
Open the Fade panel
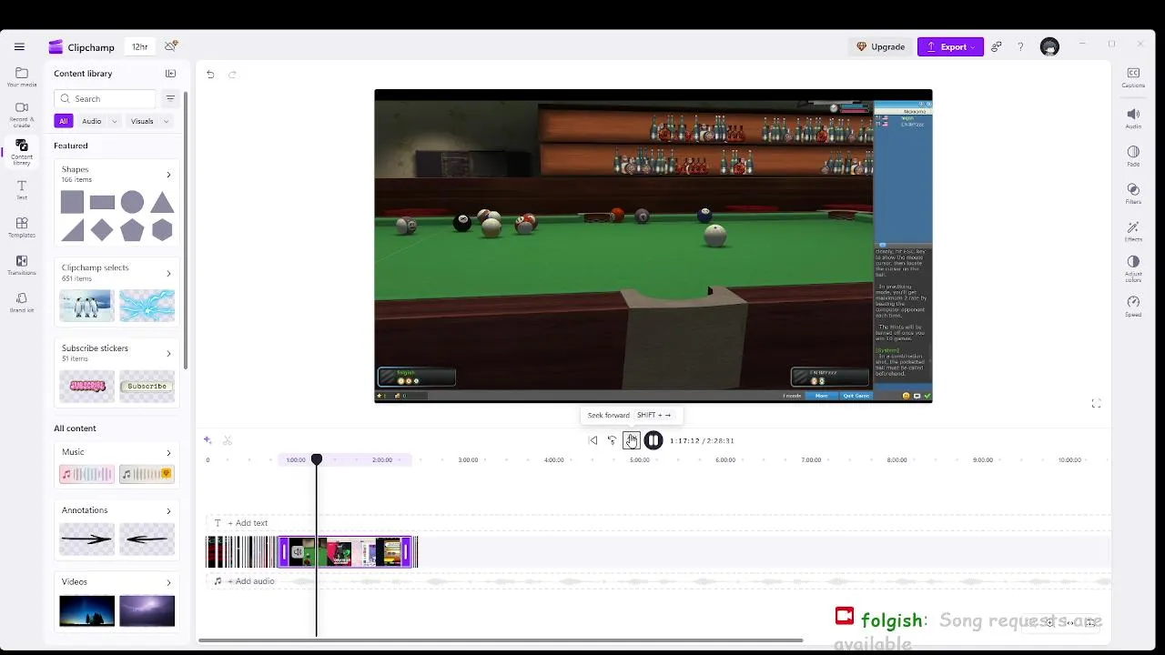1133,156
